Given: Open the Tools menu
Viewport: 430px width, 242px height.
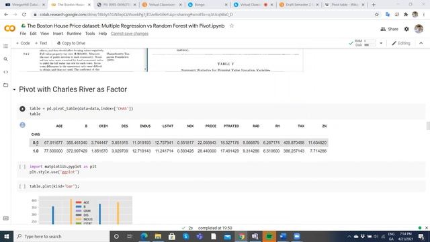Looking at the screenshot, I should pyautogui.click(x=90, y=34).
